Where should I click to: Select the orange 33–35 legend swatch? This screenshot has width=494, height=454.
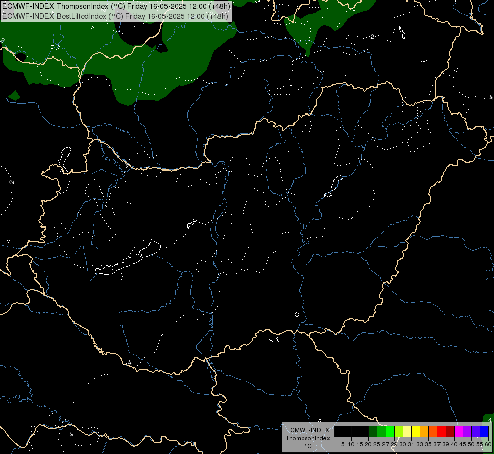pyautogui.click(x=424, y=432)
